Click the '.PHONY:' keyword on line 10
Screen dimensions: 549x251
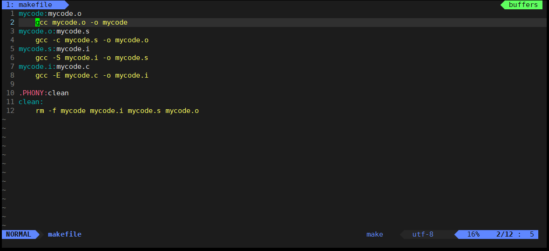[33, 93]
